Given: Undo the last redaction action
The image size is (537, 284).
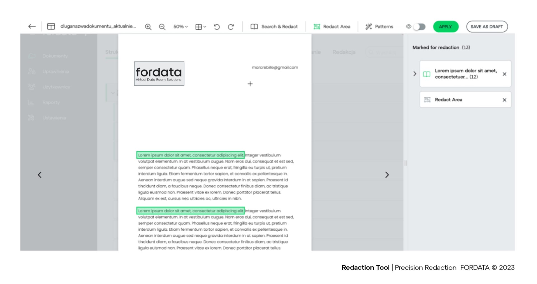Looking at the screenshot, I should coord(217,27).
